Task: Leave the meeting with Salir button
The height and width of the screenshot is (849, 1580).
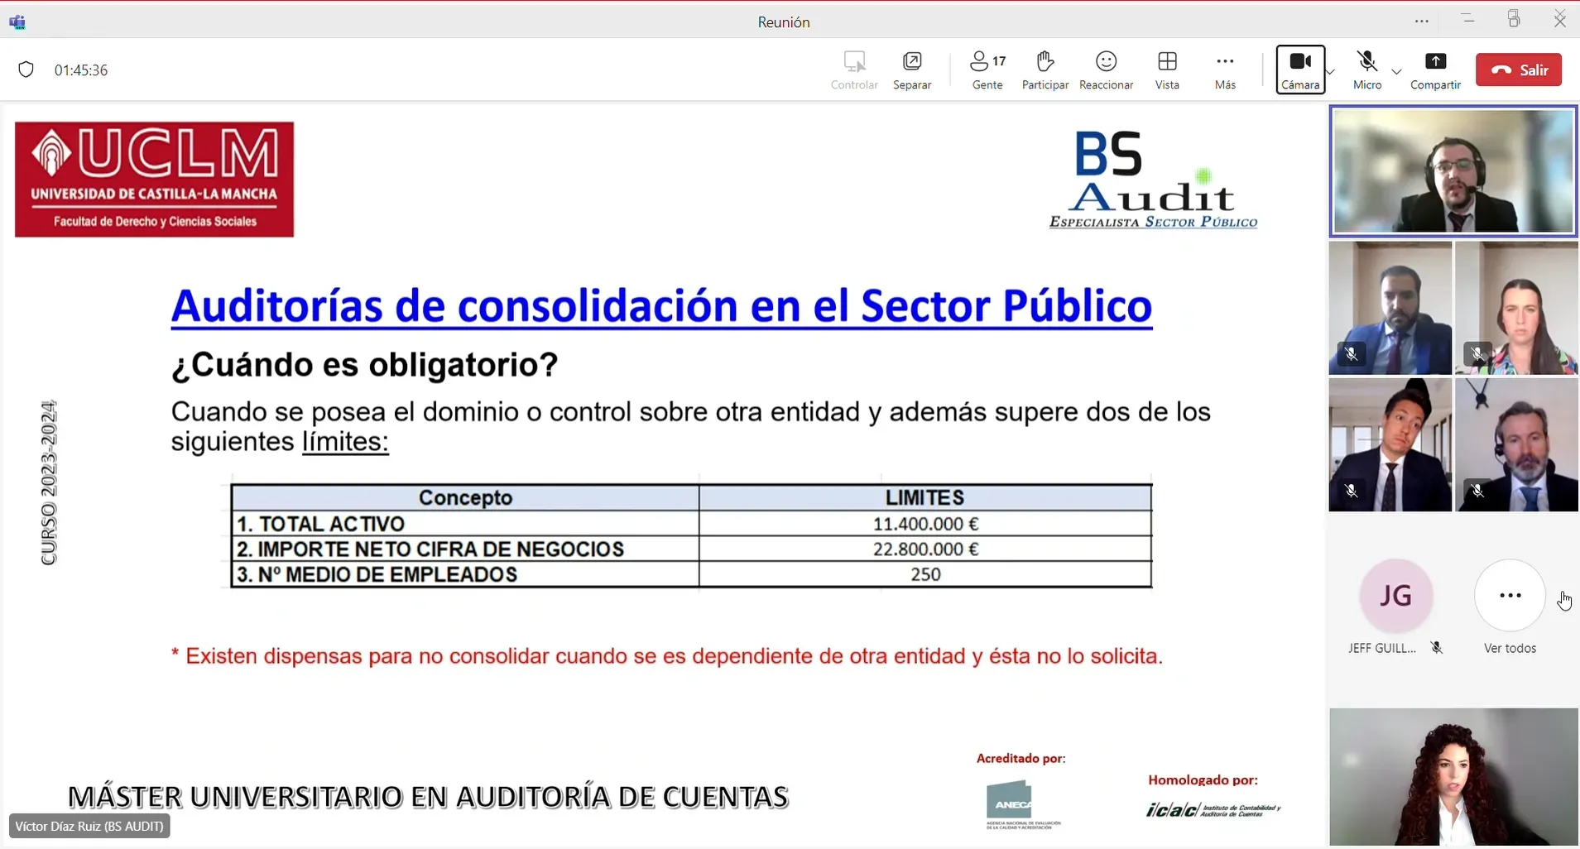Action: pos(1519,70)
